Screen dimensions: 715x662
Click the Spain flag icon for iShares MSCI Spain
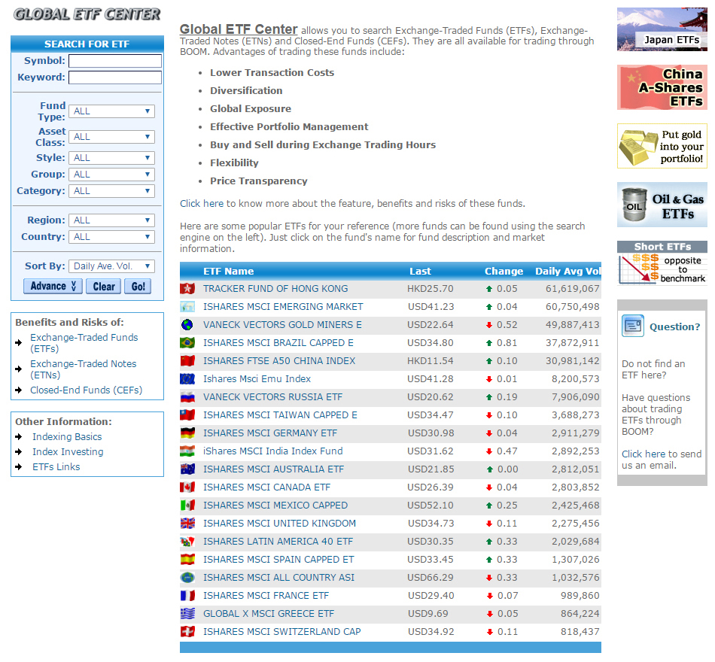pyautogui.click(x=187, y=560)
